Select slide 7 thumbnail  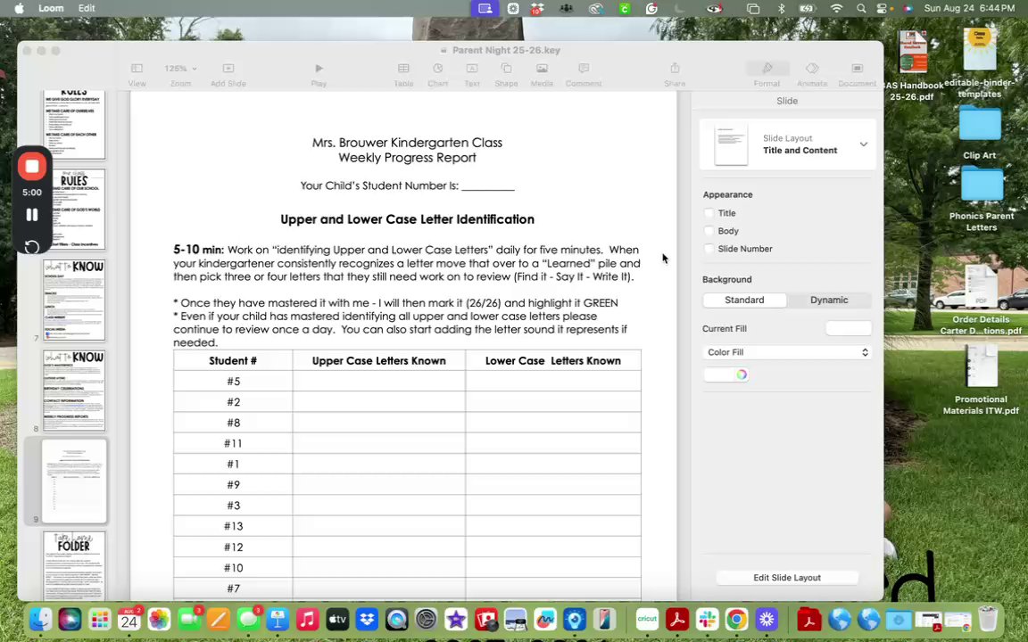(x=74, y=300)
